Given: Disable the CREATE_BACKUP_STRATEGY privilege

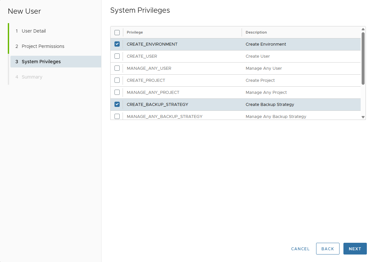Looking at the screenshot, I should 117,104.
